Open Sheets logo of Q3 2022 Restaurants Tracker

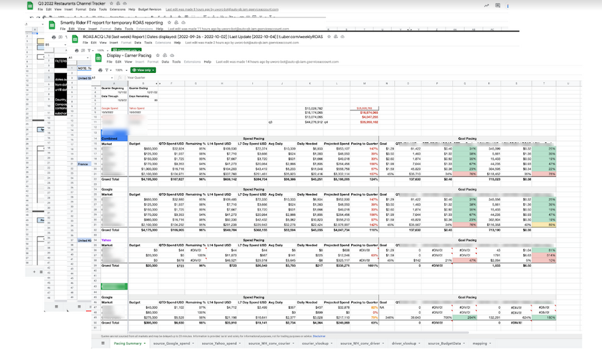pyautogui.click(x=30, y=5)
